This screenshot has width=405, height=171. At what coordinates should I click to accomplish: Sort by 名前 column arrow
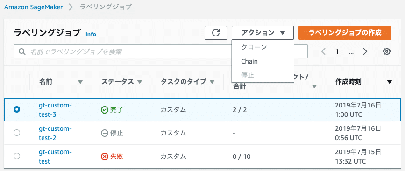tap(80, 82)
